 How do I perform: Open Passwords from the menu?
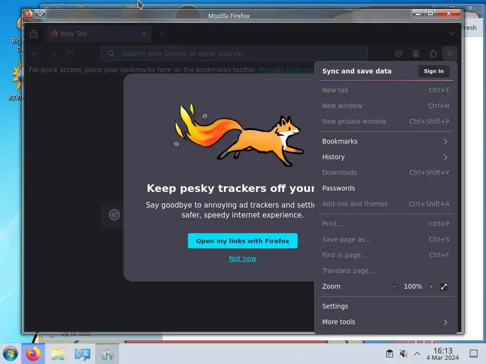coord(385,188)
